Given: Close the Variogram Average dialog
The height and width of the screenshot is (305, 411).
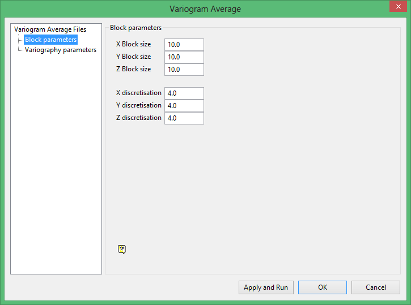Looking at the screenshot, I should click(398, 7).
